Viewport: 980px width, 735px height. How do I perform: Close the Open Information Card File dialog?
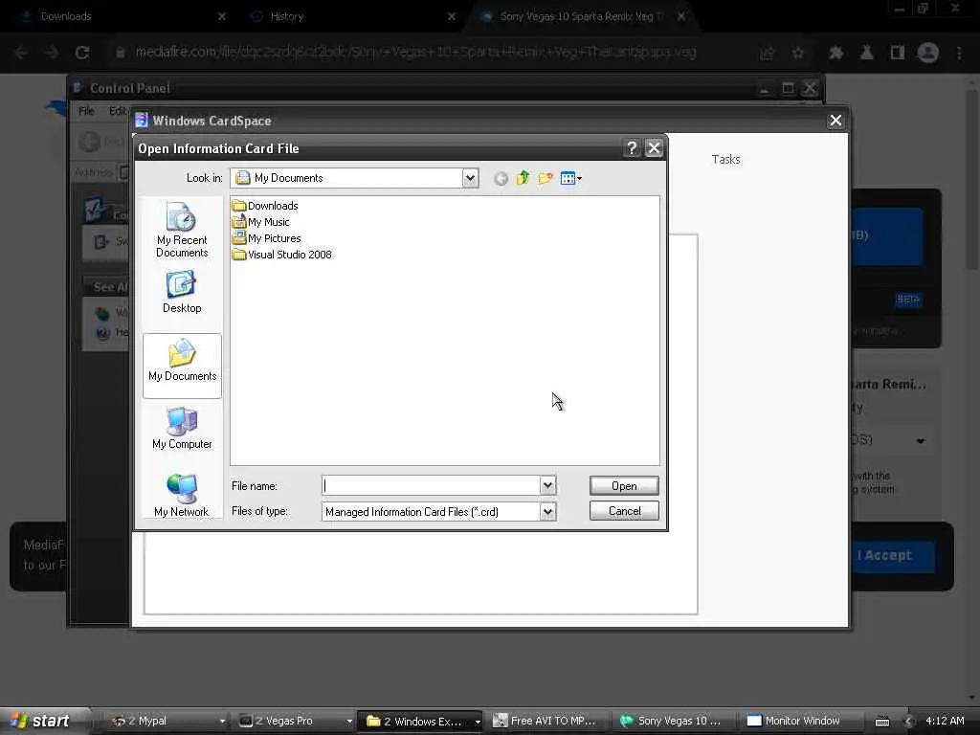[654, 148]
